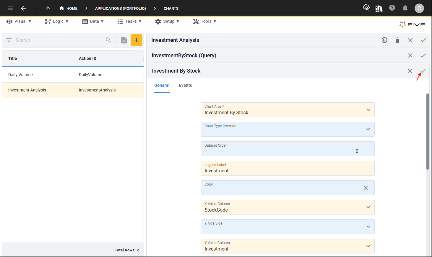Viewport: 432px width, 257px height.
Task: Open the notifications bell
Action: [x=405, y=8]
